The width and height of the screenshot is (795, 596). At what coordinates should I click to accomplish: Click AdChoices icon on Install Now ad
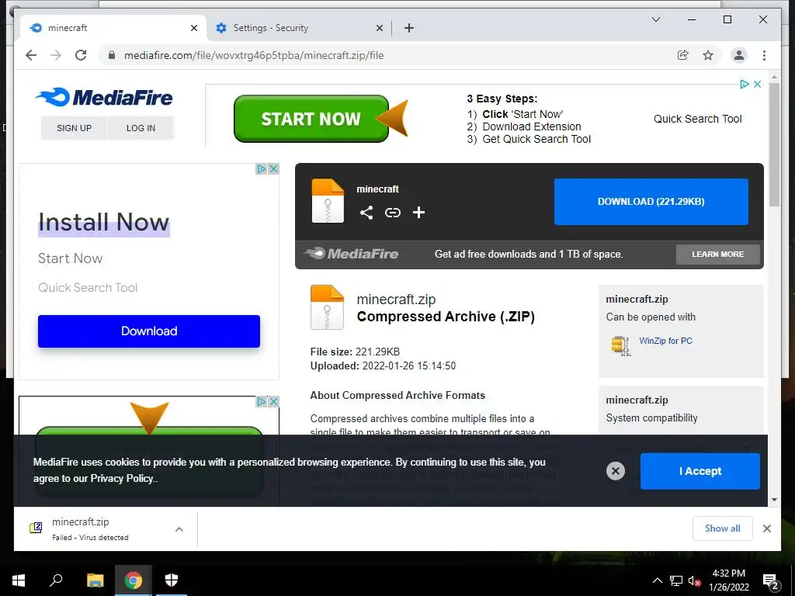click(x=261, y=168)
